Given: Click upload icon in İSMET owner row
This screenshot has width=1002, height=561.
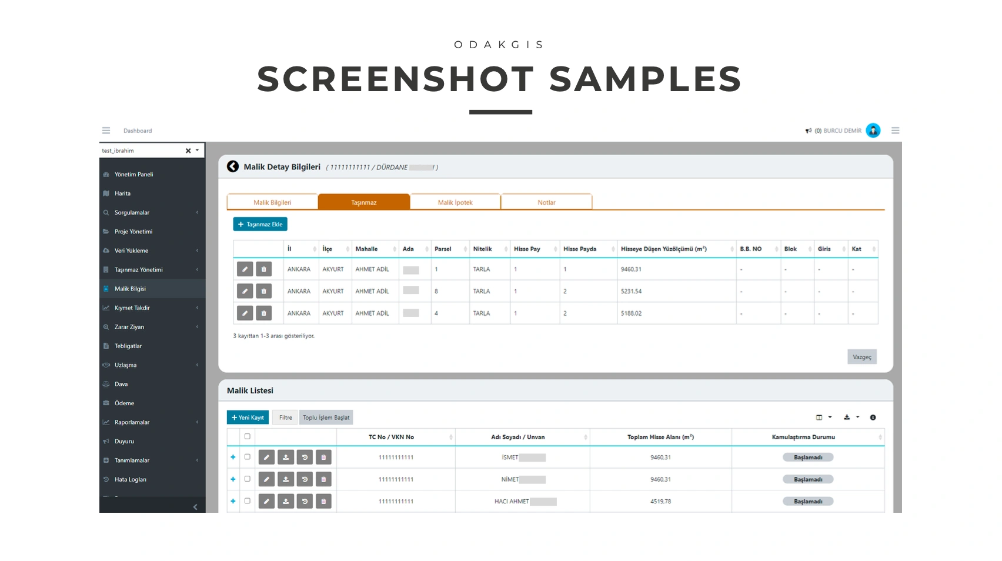Looking at the screenshot, I should (286, 458).
